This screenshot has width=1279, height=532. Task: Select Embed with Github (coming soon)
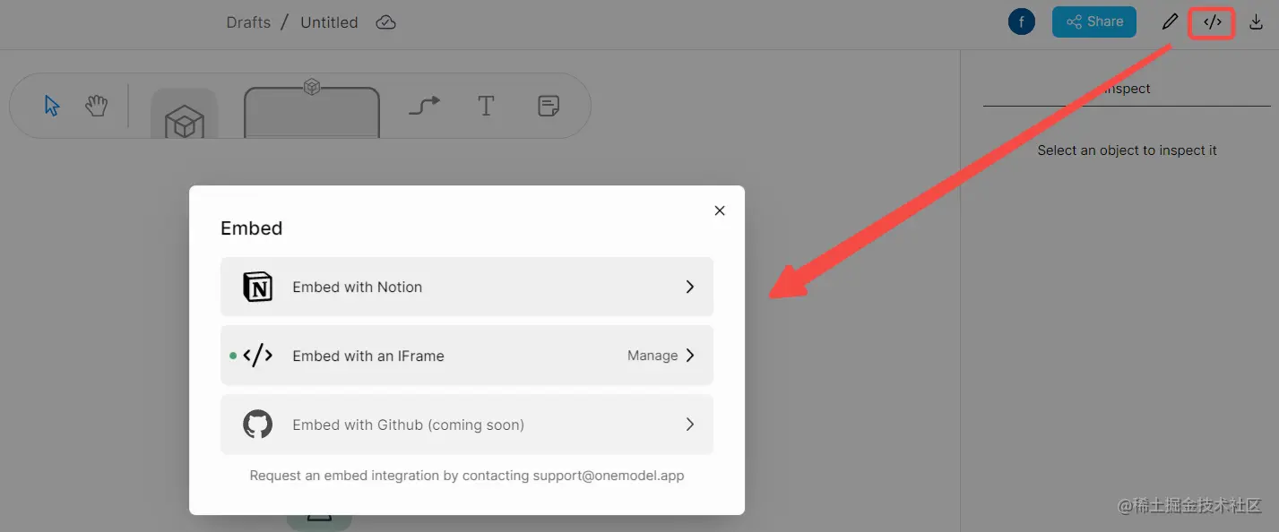467,425
